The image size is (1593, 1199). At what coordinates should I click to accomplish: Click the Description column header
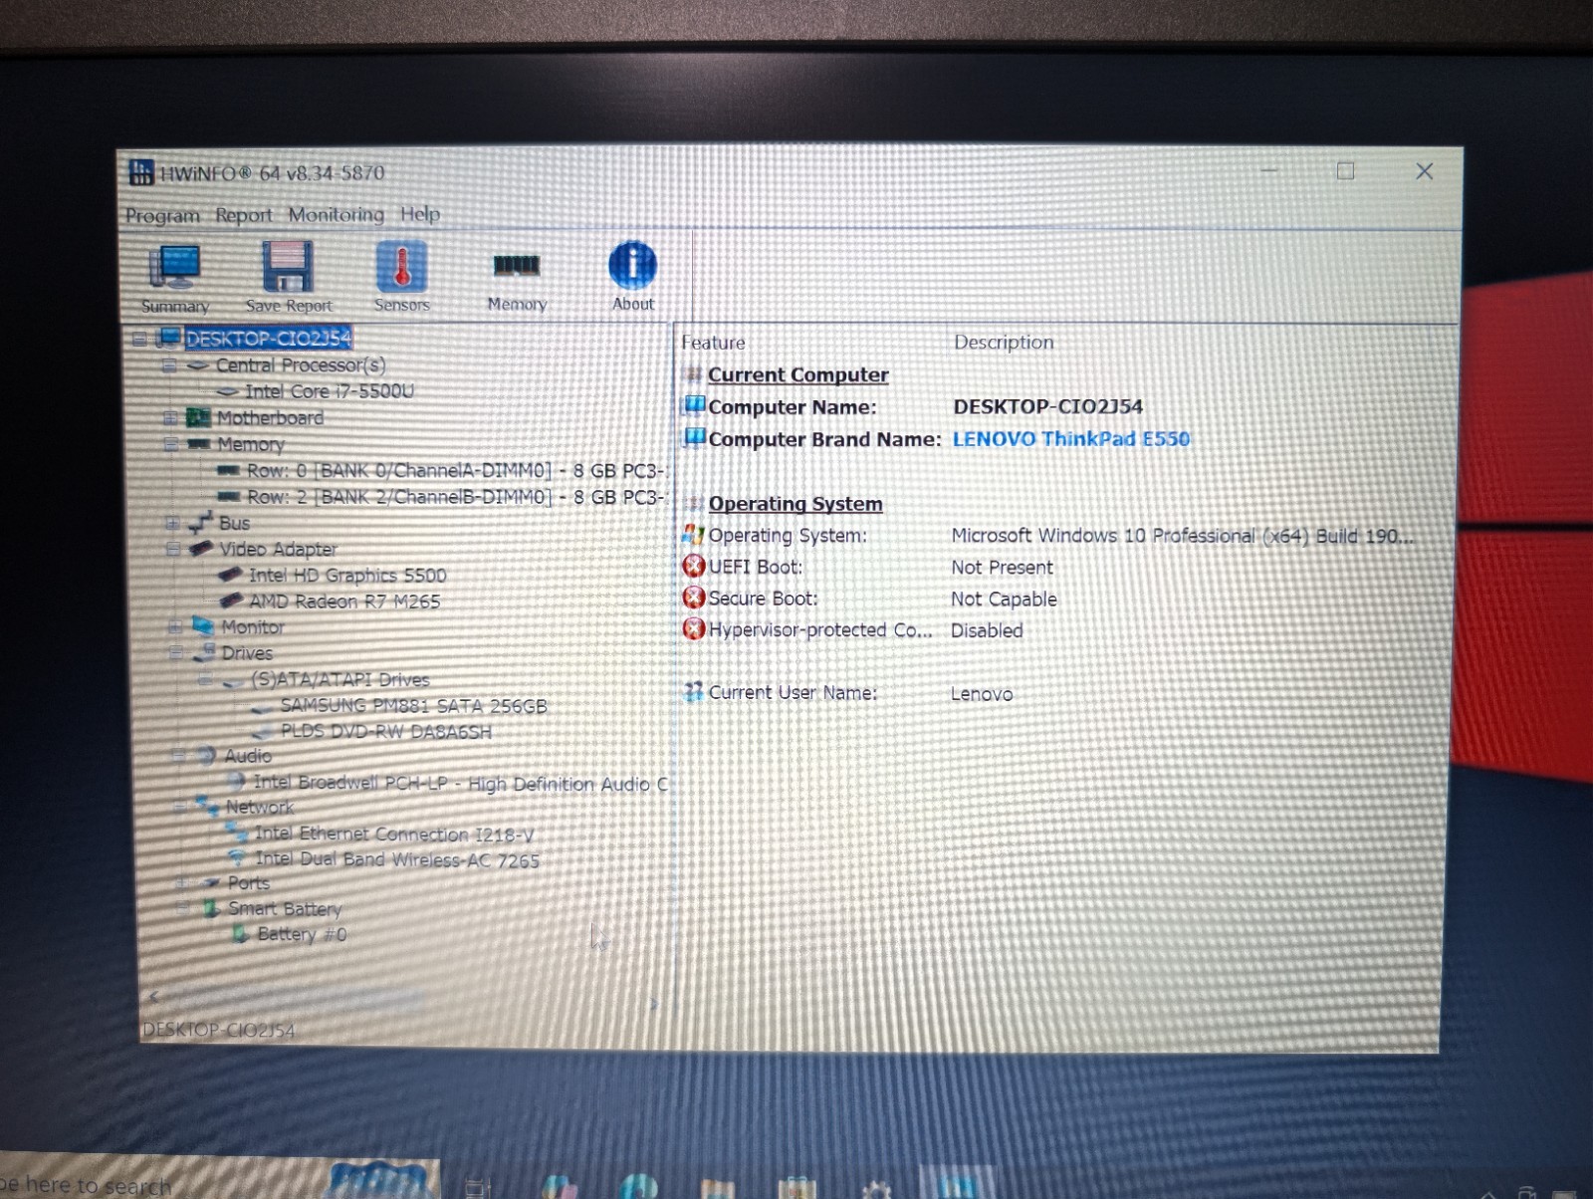(1004, 343)
